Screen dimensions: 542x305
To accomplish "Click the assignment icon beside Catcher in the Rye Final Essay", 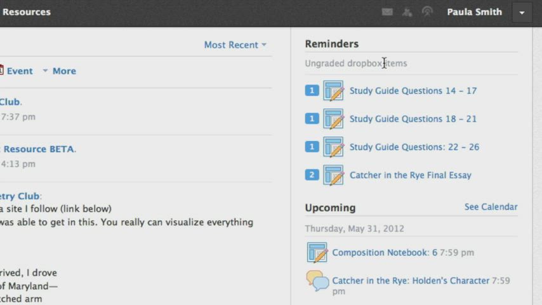I will coord(333,175).
